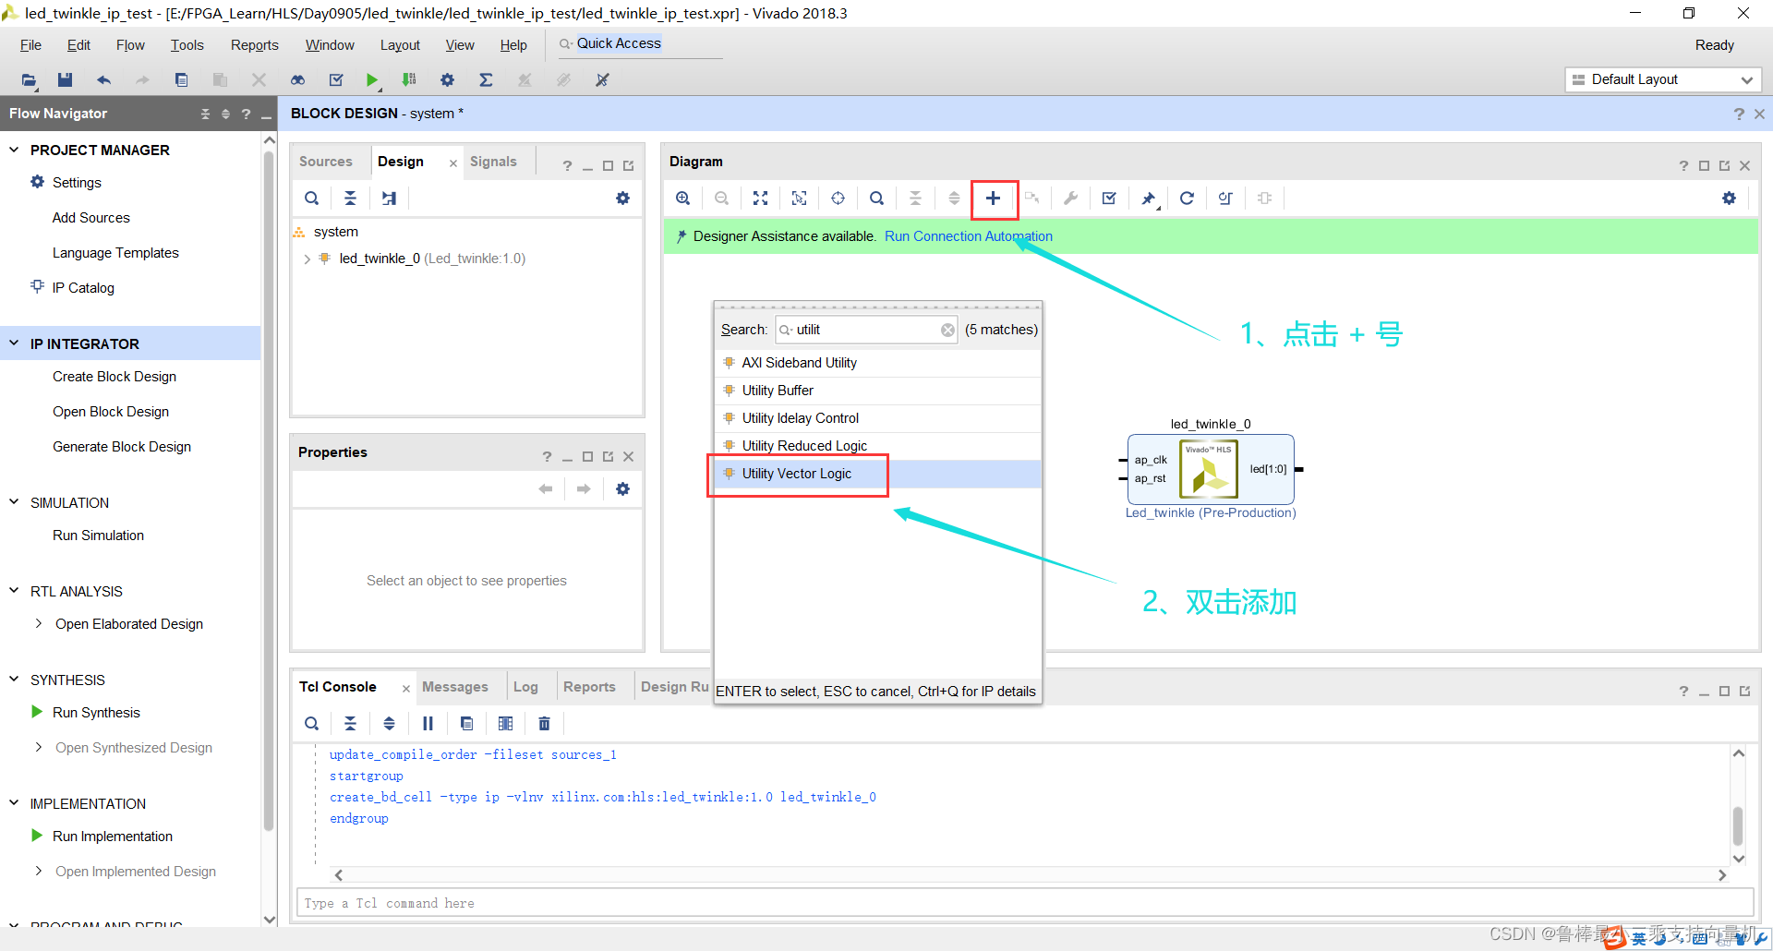Click Run Connection Automation link

[969, 236]
